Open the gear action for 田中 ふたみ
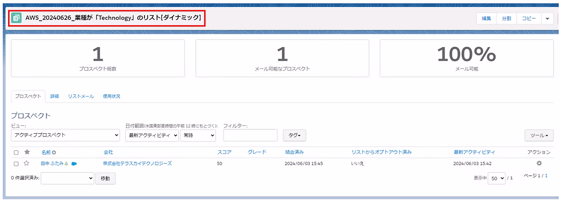 (539, 163)
